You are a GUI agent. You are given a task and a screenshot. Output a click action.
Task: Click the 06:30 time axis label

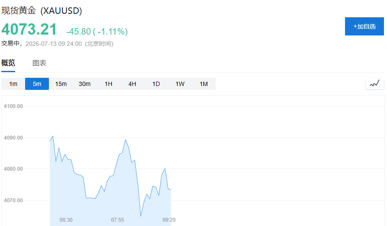coord(66,220)
